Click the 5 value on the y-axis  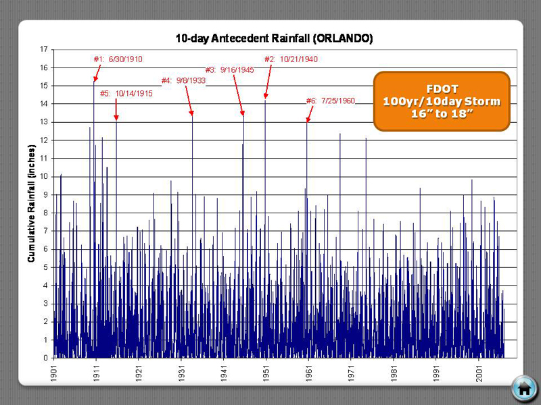[x=46, y=267]
